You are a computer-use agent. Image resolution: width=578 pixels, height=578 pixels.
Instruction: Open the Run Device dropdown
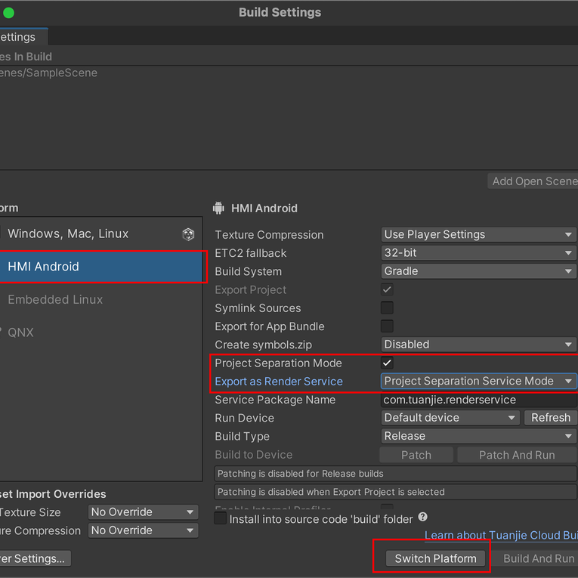(x=450, y=418)
